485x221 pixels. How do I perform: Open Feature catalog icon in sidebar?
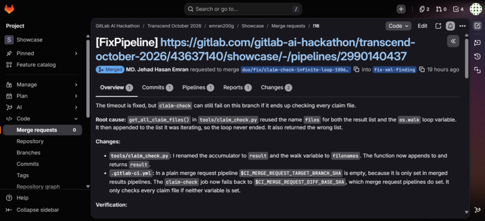tap(9, 65)
